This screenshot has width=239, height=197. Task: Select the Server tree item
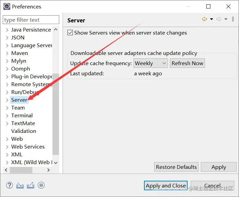[x=19, y=100]
